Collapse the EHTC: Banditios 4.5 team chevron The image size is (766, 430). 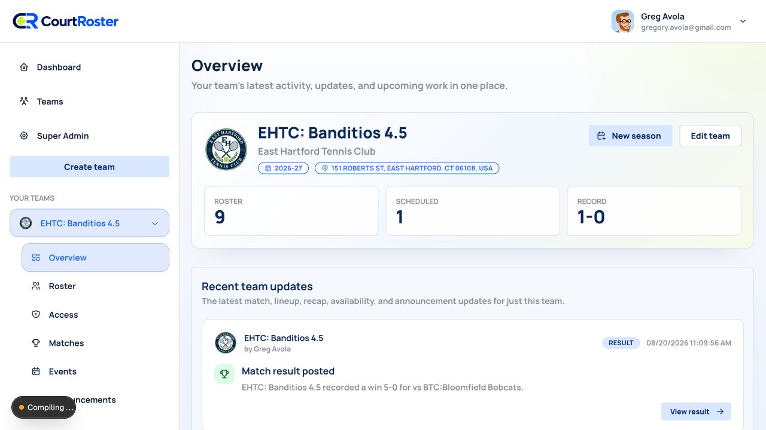point(155,223)
